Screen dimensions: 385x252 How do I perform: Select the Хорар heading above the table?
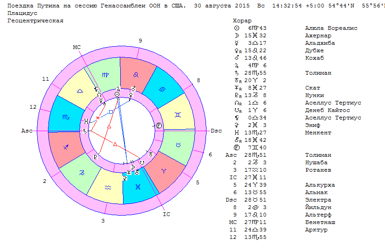tap(242, 21)
